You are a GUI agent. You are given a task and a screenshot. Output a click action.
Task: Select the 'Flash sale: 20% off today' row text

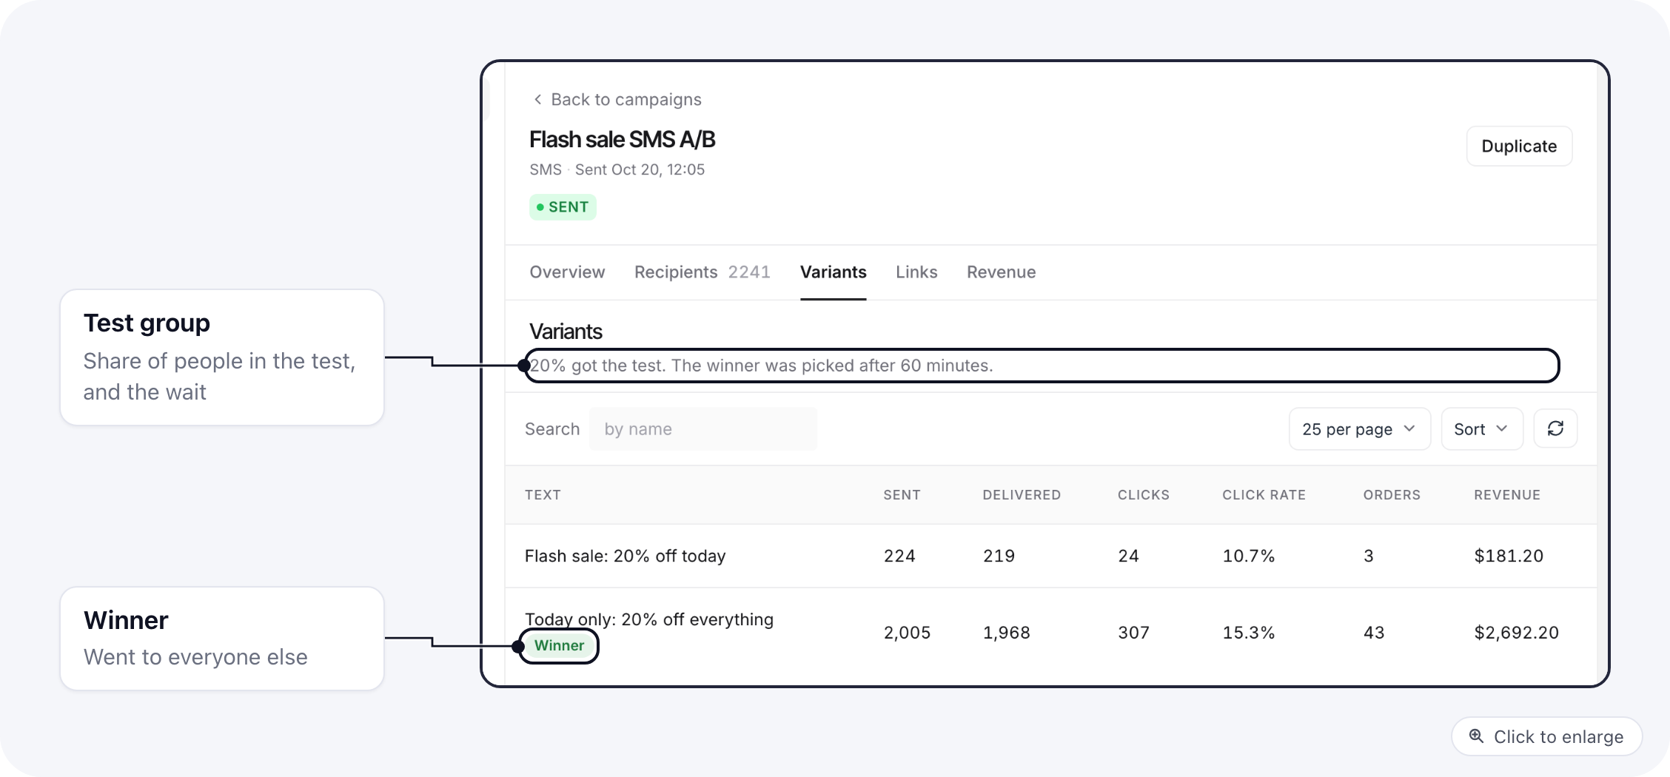[x=625, y=556]
